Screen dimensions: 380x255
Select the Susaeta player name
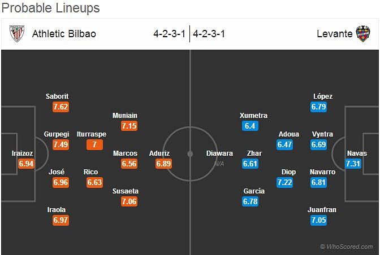point(126,191)
